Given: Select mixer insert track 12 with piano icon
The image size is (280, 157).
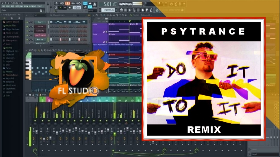Looking at the screenshot, I should 113,99.
